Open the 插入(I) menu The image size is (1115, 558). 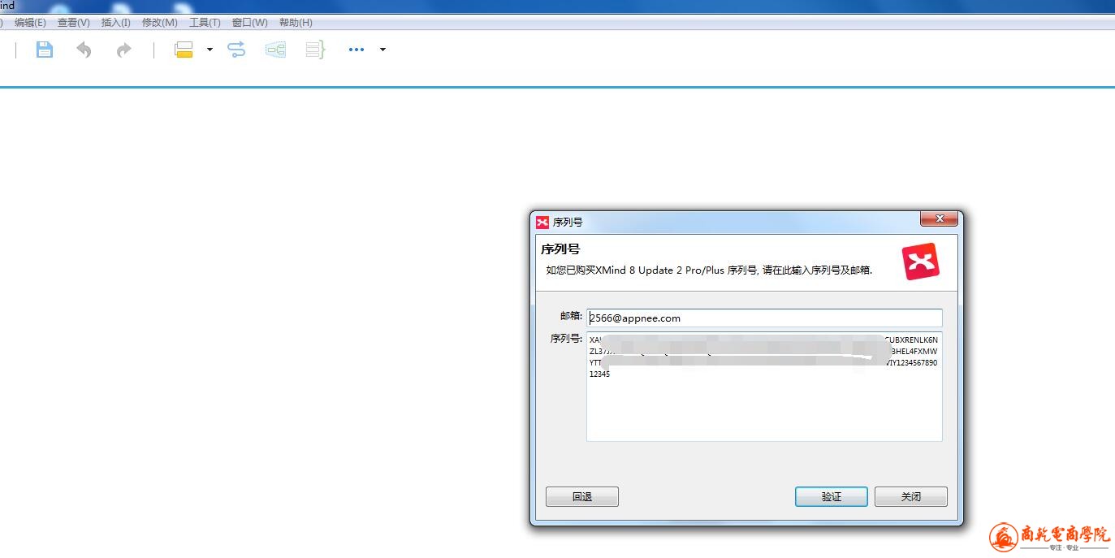115,23
